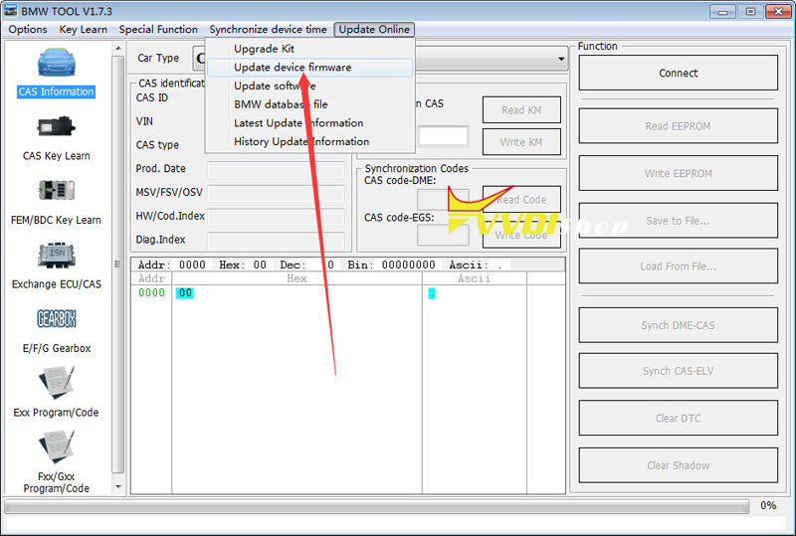This screenshot has width=796, height=536.
Task: Click the green 0000 address row
Action: point(151,292)
